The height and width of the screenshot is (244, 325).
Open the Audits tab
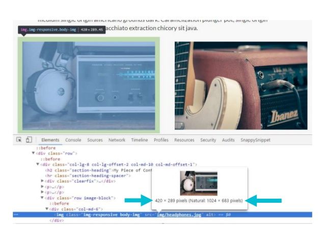228,140
